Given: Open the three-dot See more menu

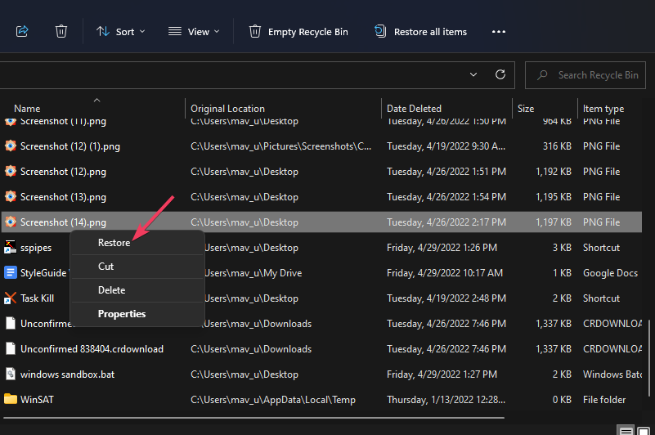Looking at the screenshot, I should [x=498, y=31].
